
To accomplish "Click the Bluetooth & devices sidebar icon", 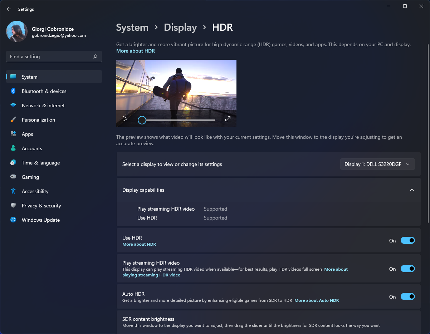I will pos(13,91).
